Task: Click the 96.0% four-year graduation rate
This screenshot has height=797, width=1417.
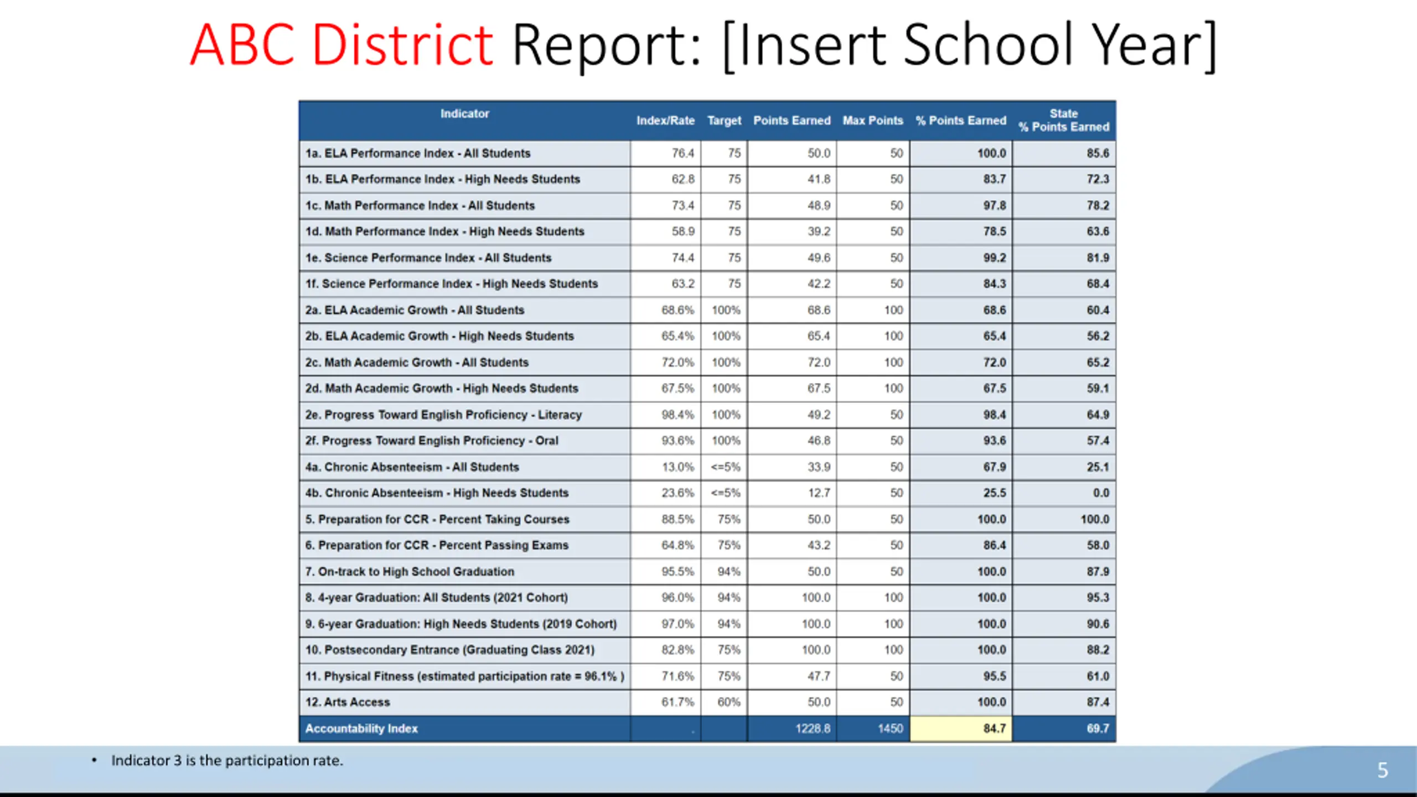Action: click(x=678, y=597)
